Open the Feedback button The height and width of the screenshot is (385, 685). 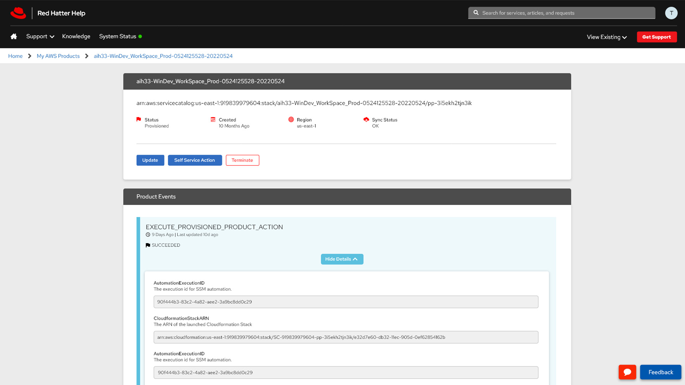660,372
